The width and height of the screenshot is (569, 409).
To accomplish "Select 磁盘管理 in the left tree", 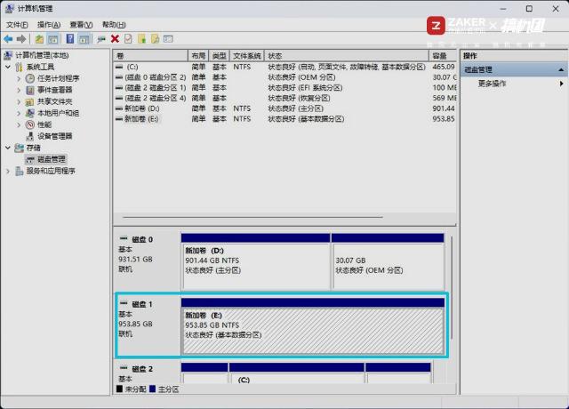I will (x=46, y=159).
